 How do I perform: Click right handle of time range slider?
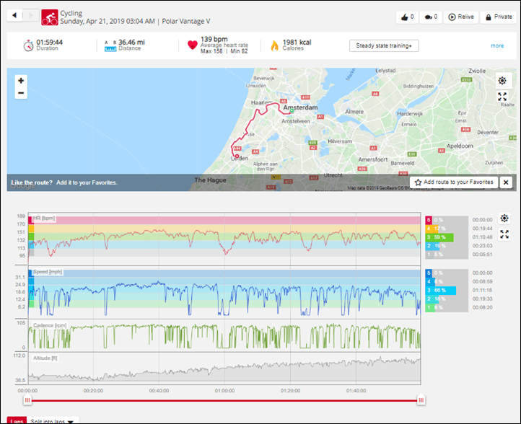pos(421,400)
